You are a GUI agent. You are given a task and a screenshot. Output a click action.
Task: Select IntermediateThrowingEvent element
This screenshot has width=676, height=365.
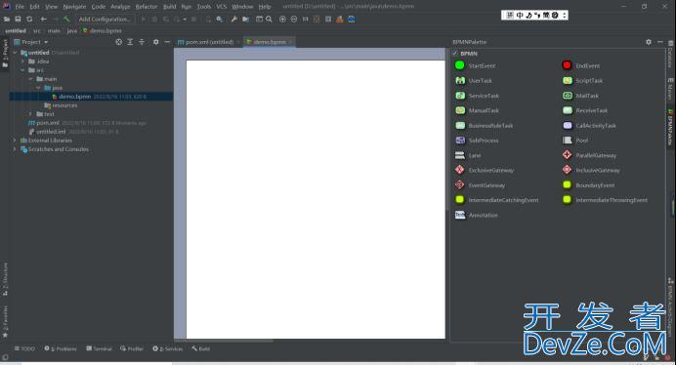click(x=605, y=200)
